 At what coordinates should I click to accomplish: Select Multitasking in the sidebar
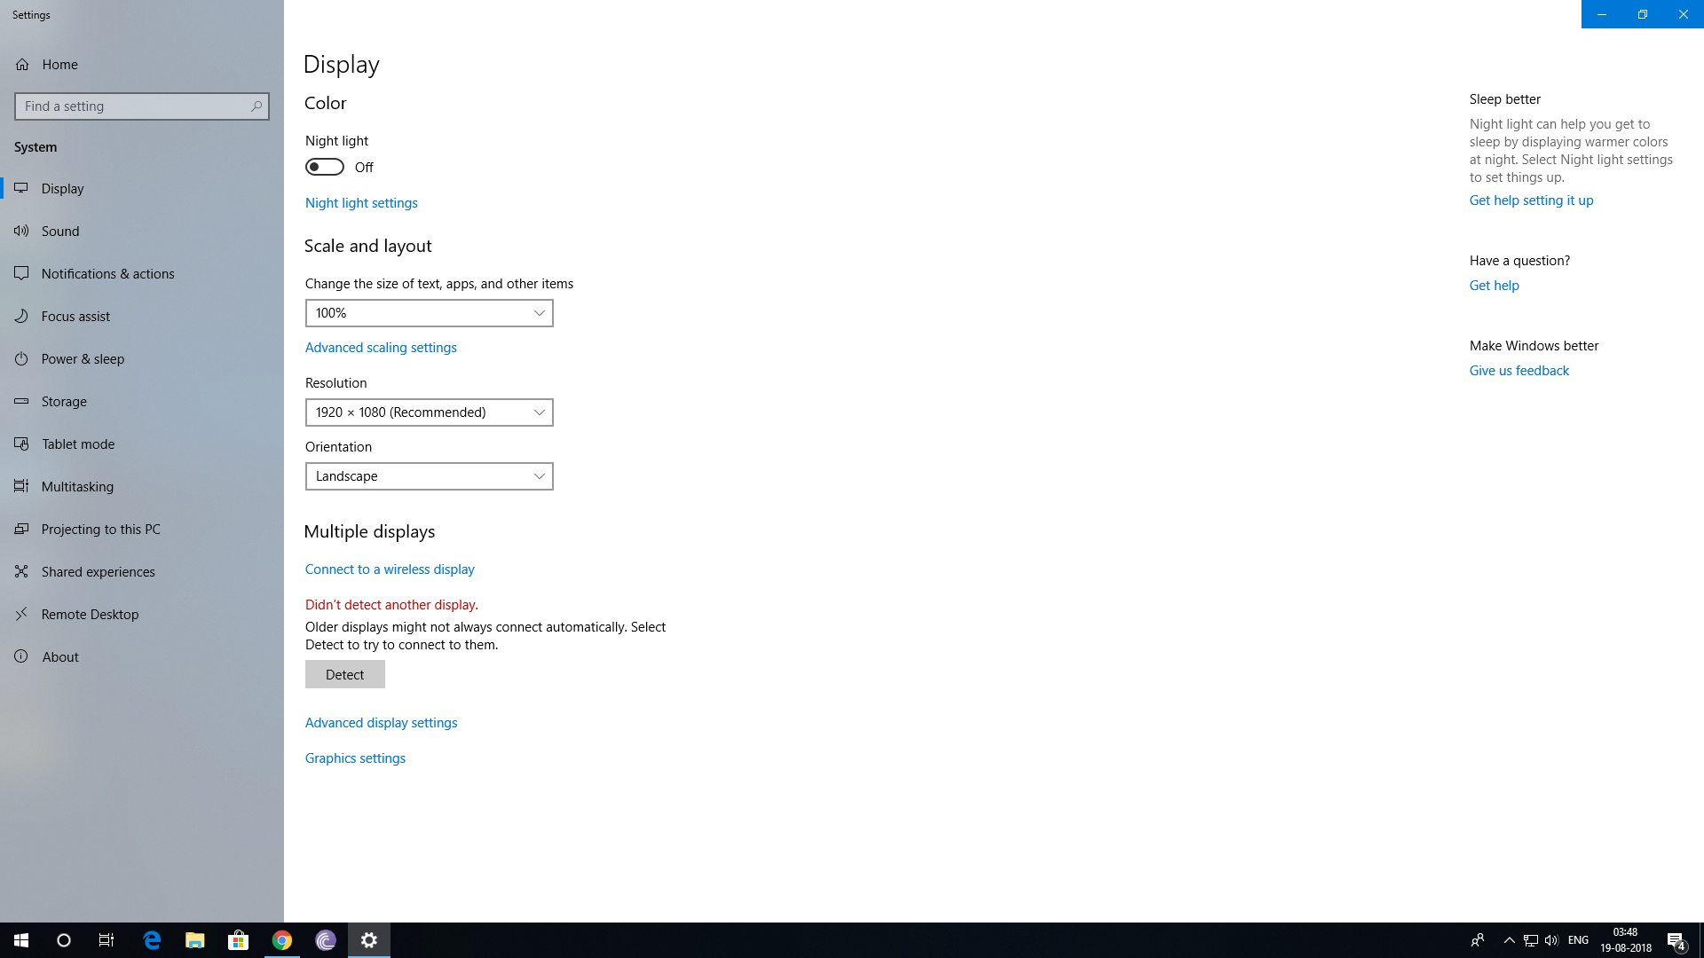[x=77, y=487]
